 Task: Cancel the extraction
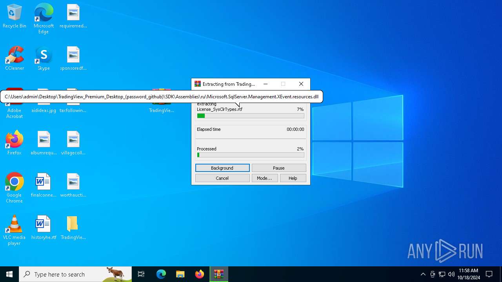pos(222,178)
